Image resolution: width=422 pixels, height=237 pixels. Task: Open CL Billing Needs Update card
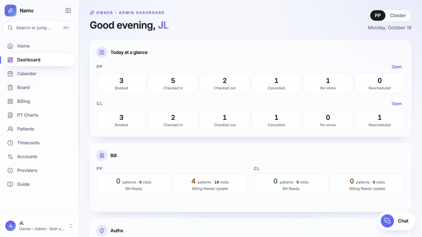(367, 184)
